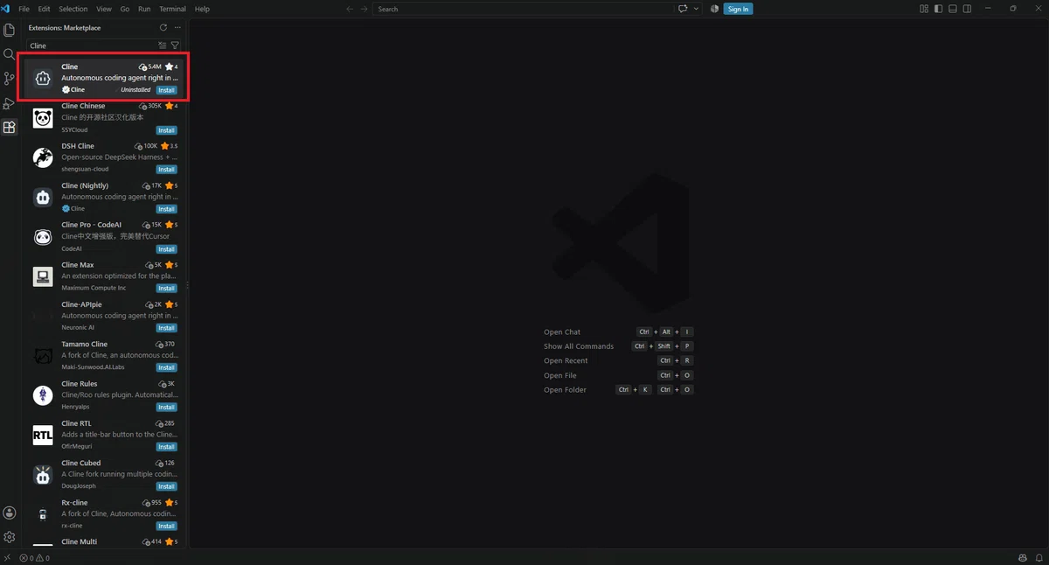
Task: Open the Cline RTL extension entry
Action: coord(105,435)
